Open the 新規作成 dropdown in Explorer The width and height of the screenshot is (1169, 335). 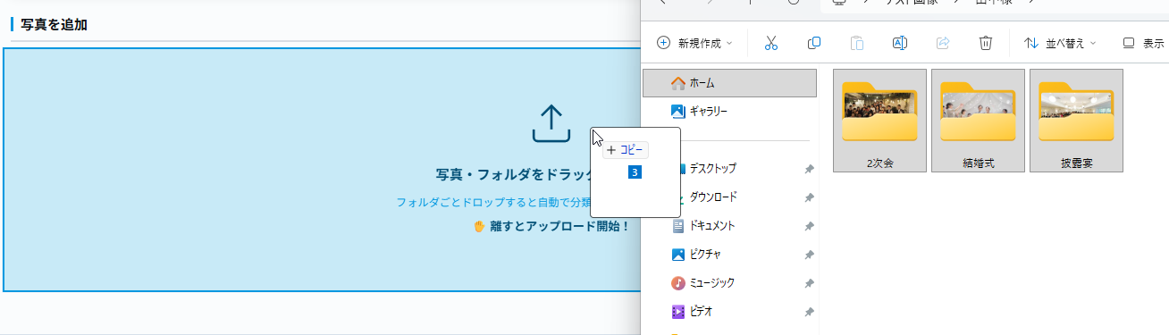pyautogui.click(x=694, y=43)
